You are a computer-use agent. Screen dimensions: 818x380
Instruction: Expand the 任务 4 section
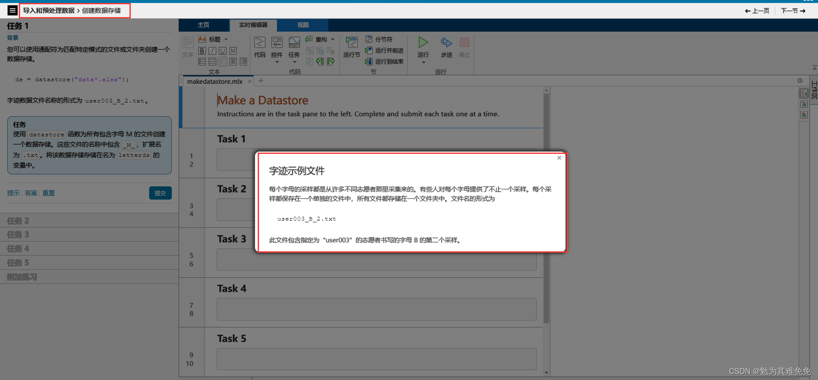point(89,248)
